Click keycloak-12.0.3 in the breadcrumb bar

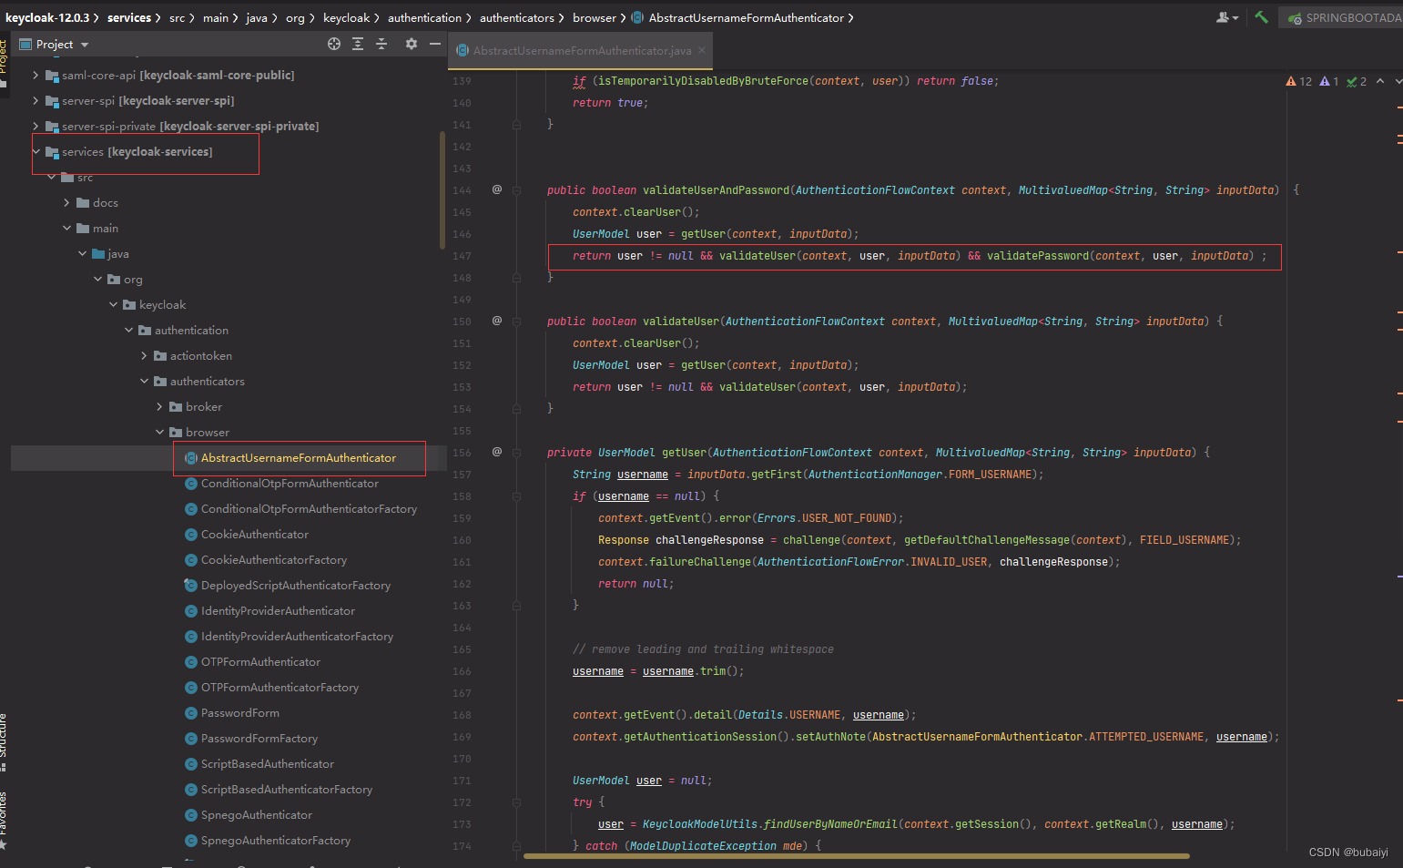pyautogui.click(x=47, y=17)
